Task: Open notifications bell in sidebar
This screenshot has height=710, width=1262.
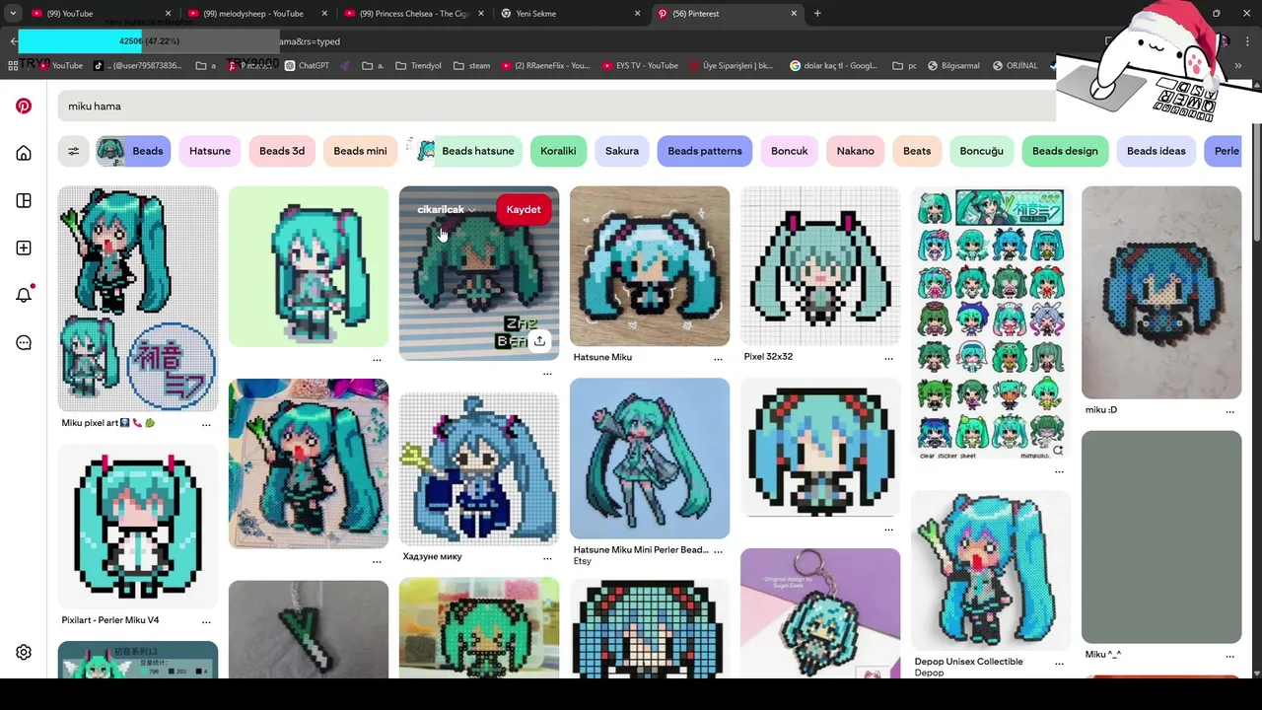Action: tap(24, 295)
